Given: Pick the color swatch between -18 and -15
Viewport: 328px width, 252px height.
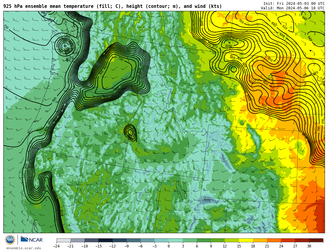Looking at the screenshot, I should pyautogui.click(x=91, y=240).
